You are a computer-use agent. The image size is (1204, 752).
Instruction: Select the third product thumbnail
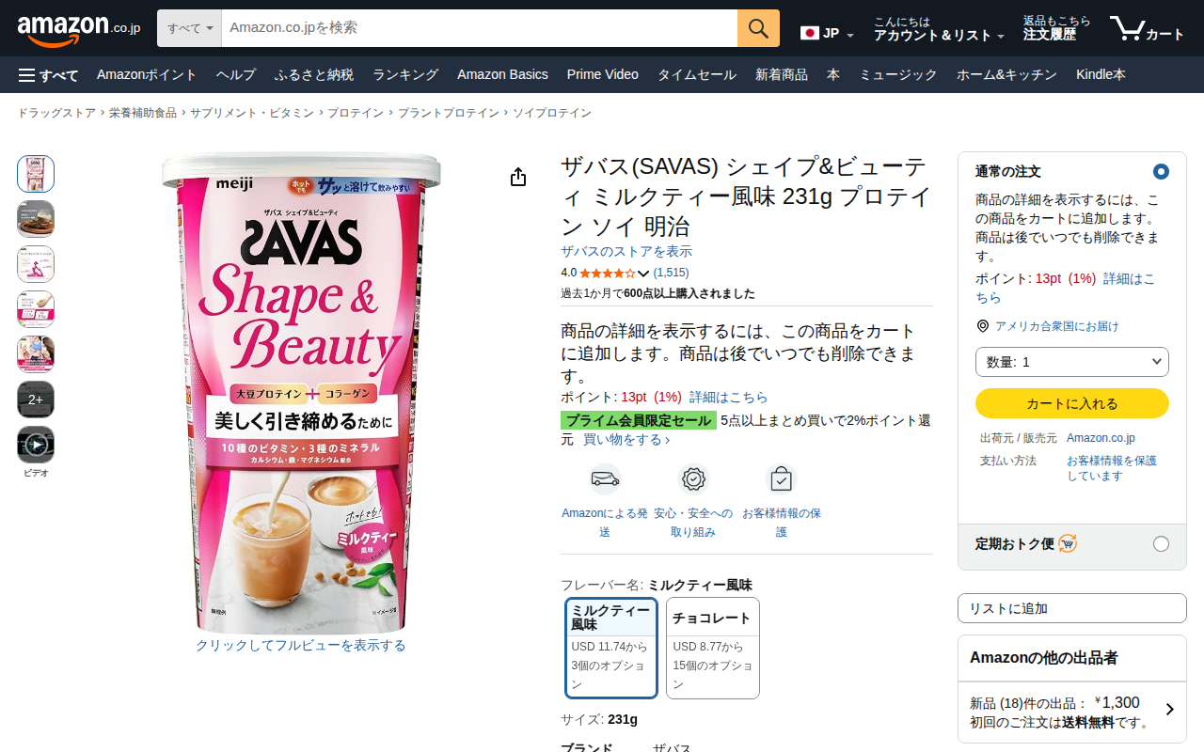pyautogui.click(x=36, y=264)
